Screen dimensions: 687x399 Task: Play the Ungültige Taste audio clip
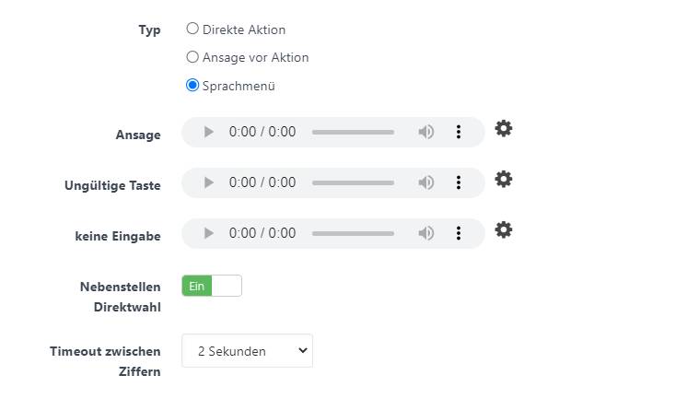click(208, 182)
